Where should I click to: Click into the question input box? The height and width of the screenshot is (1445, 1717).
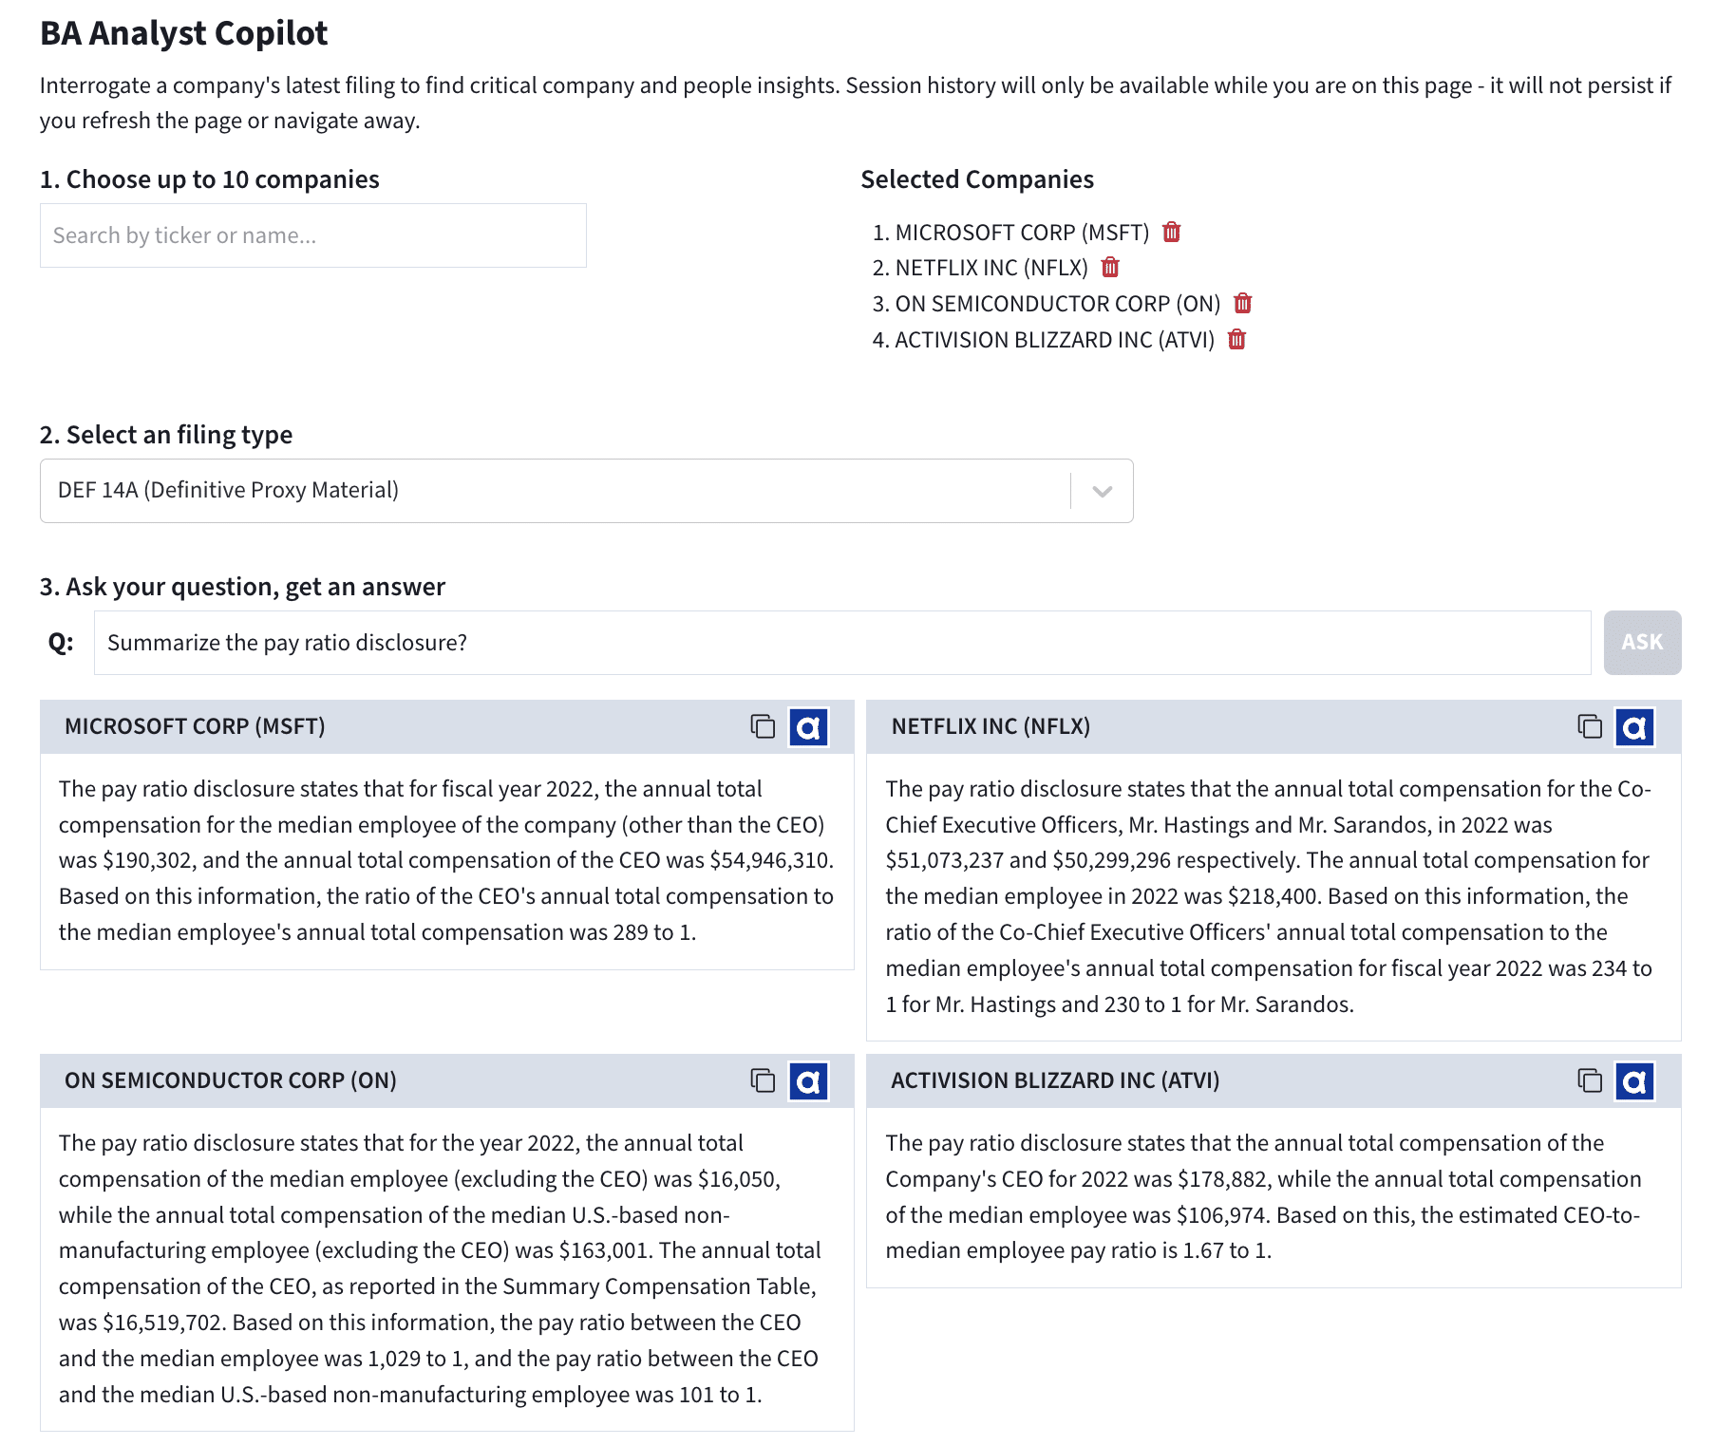click(841, 643)
